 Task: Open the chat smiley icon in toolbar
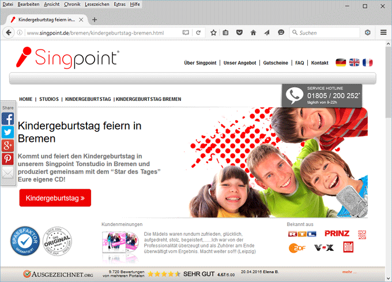point(281,32)
